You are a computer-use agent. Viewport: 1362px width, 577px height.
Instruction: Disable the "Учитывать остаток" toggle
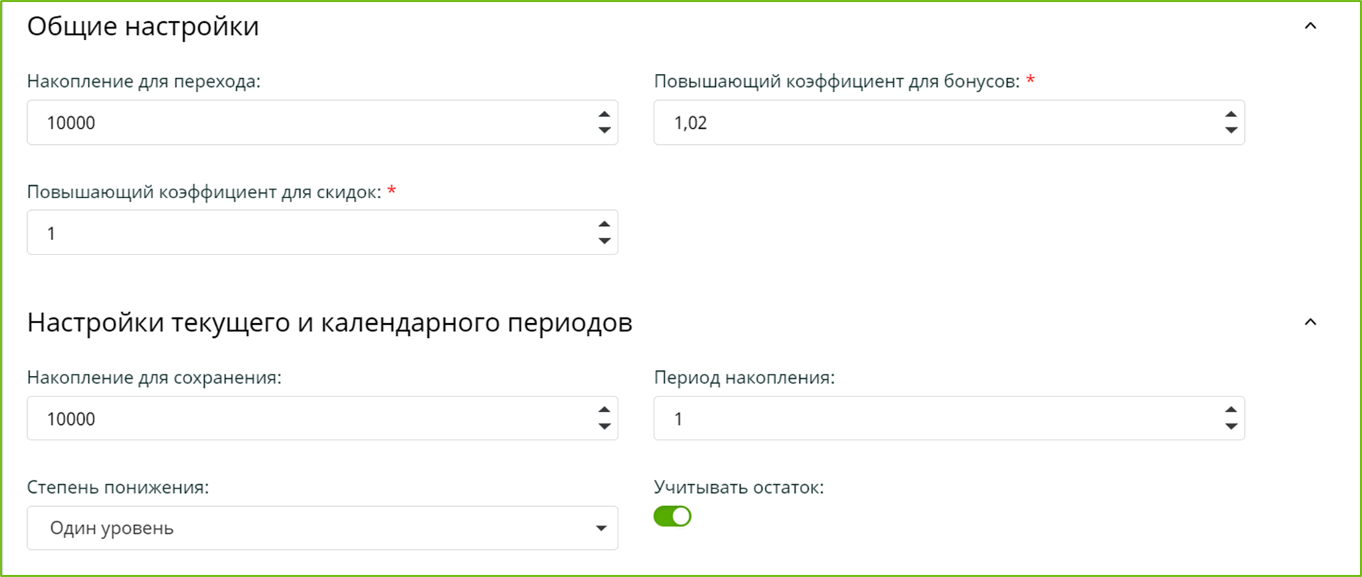(672, 516)
